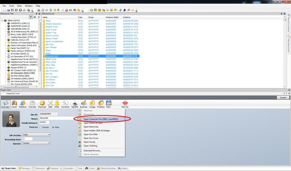Choose Open Character File menu entry
This screenshot has width=291, height=171.
pyautogui.click(x=101, y=119)
